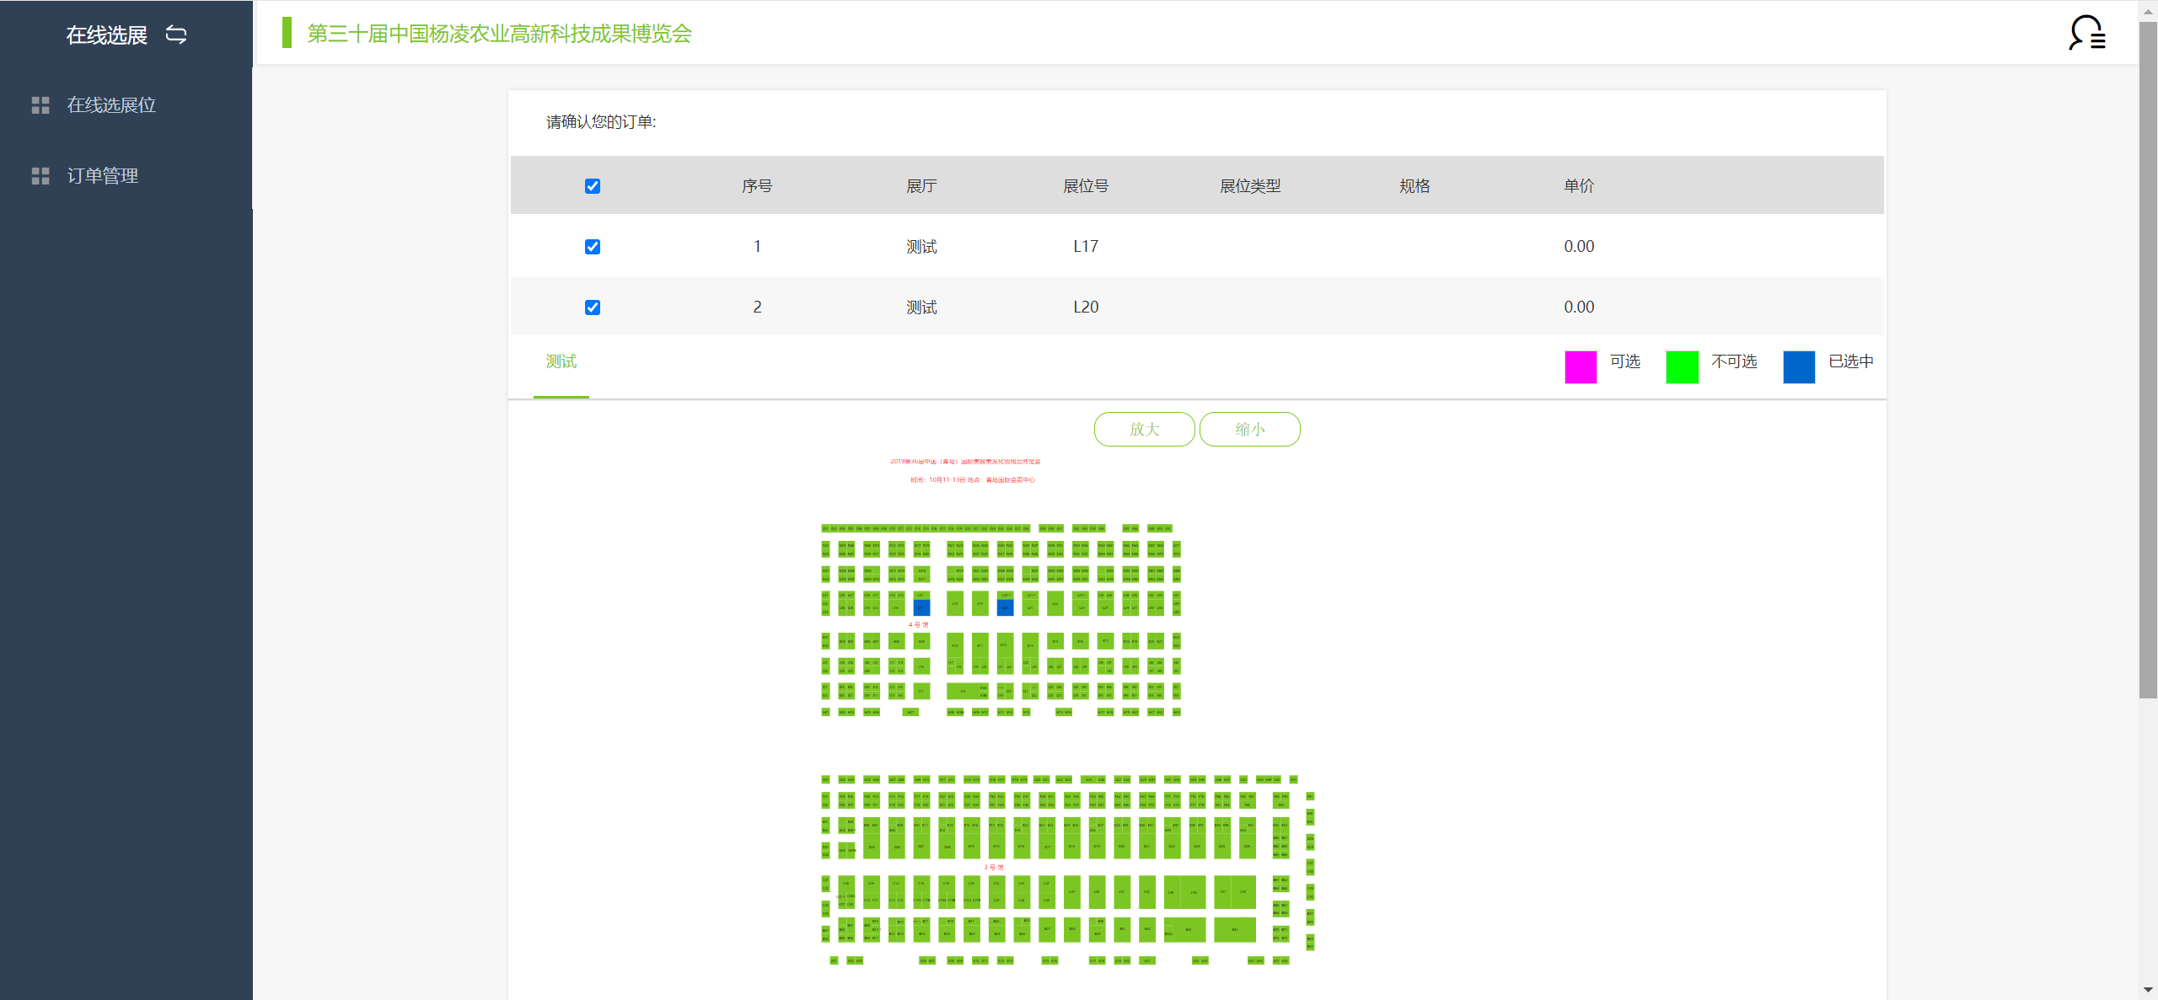2158x1000 pixels.
Task: Open 在线选展位 menu item
Action: pyautogui.click(x=111, y=105)
